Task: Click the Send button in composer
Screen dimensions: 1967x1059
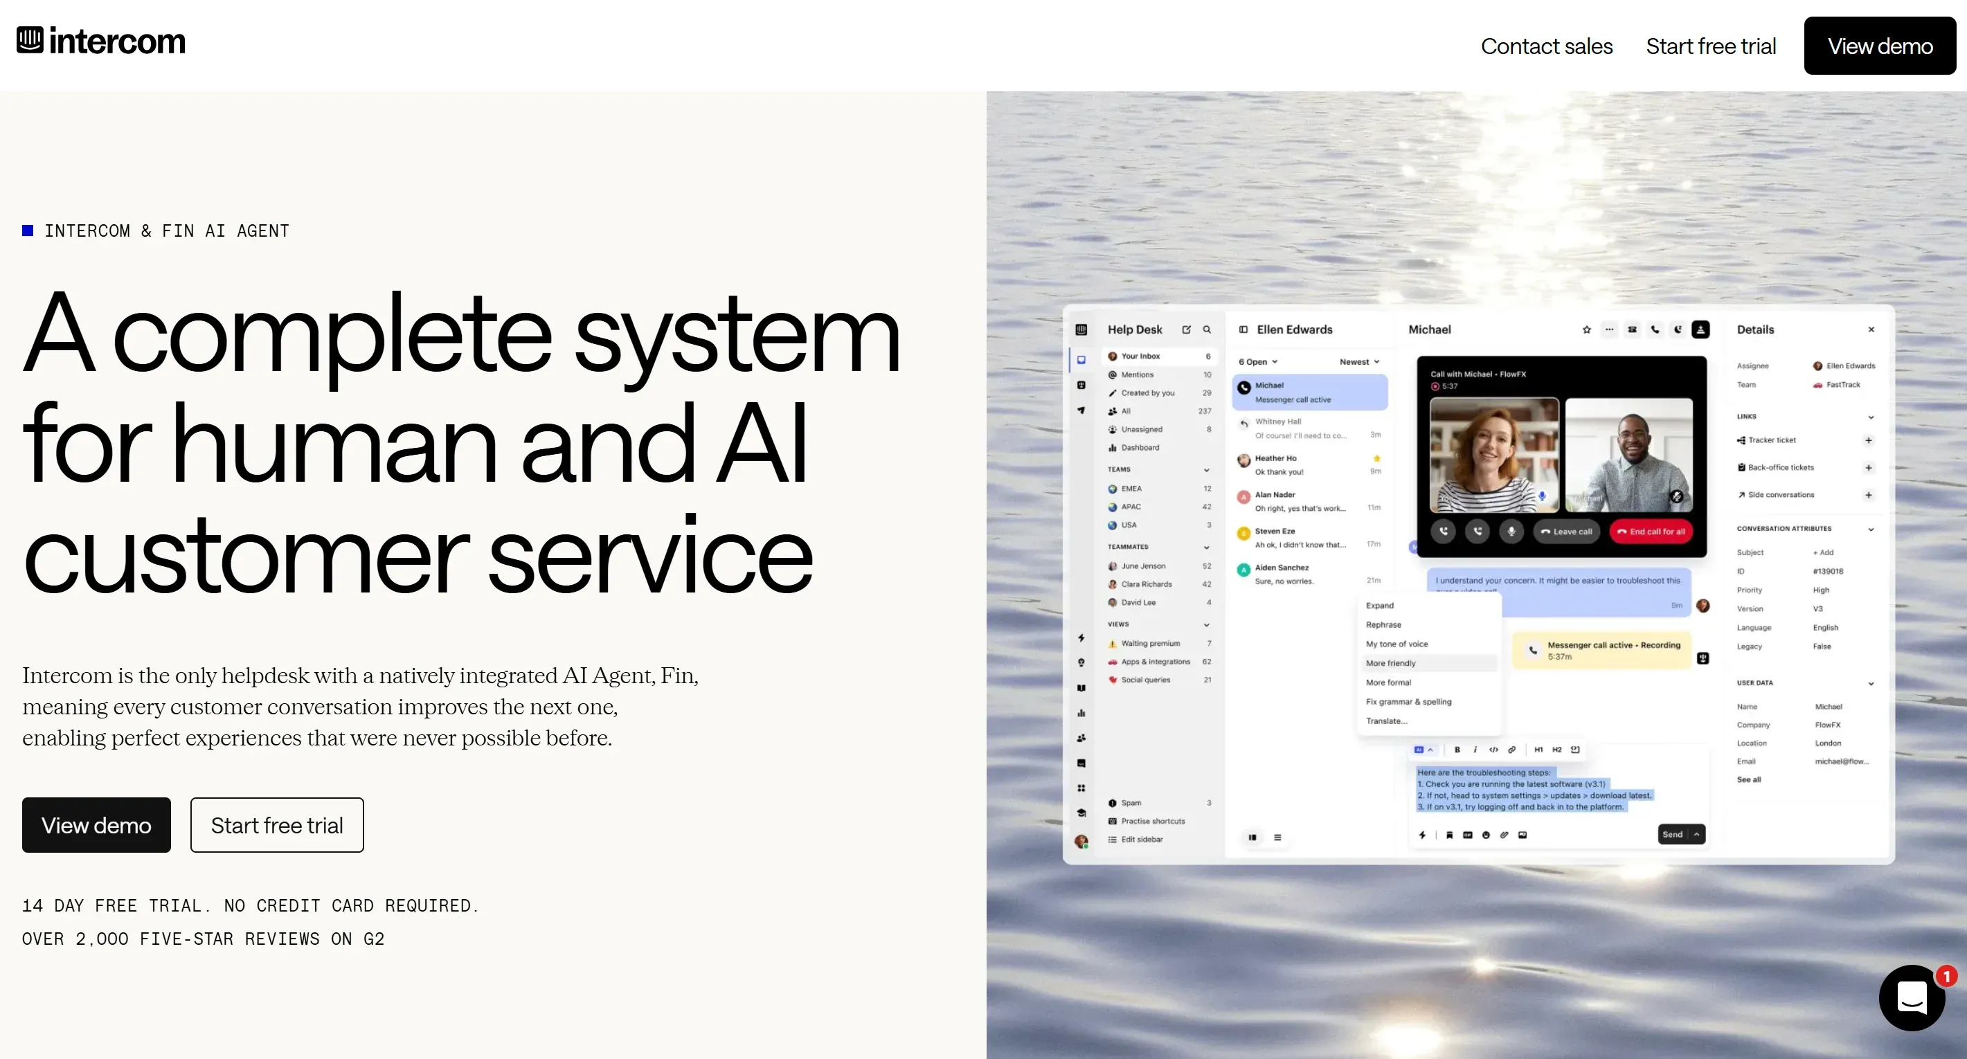Action: [x=1672, y=835]
